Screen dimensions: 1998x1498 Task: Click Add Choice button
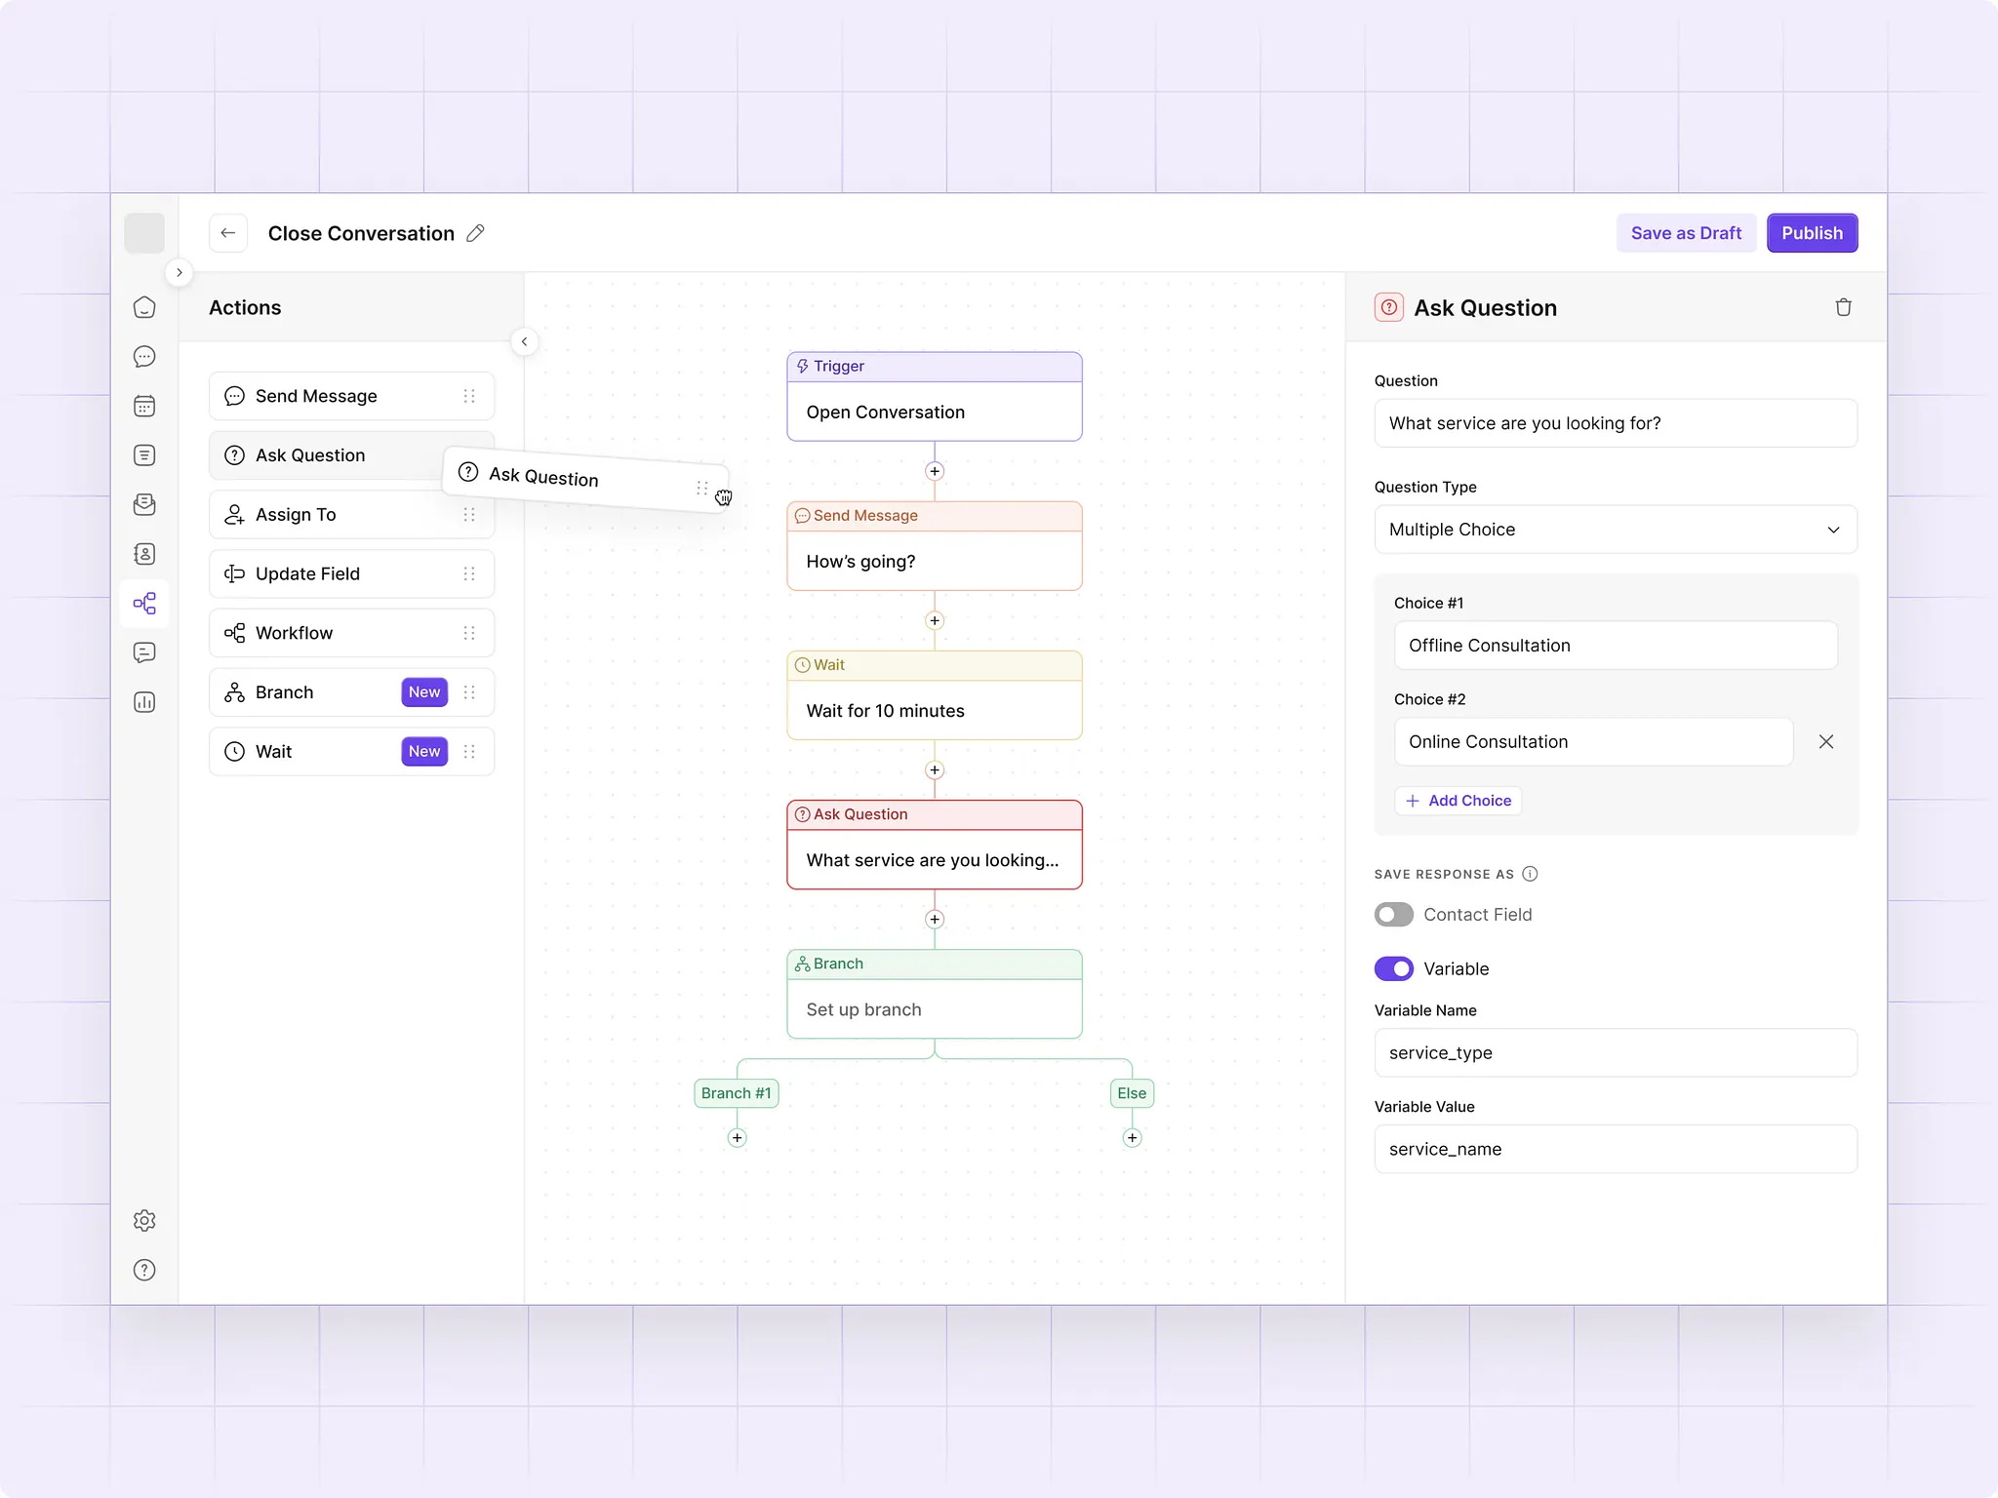[x=1458, y=801]
